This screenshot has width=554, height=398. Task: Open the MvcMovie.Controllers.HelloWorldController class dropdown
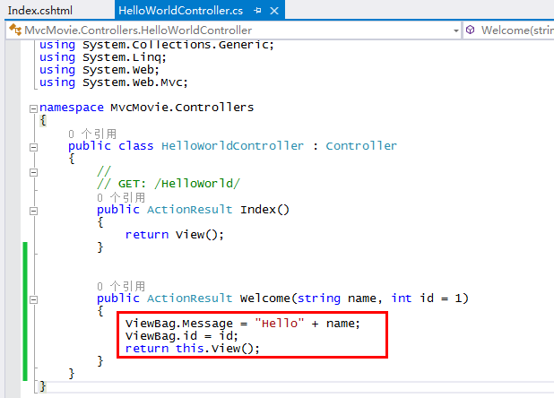pyautogui.click(x=233, y=30)
